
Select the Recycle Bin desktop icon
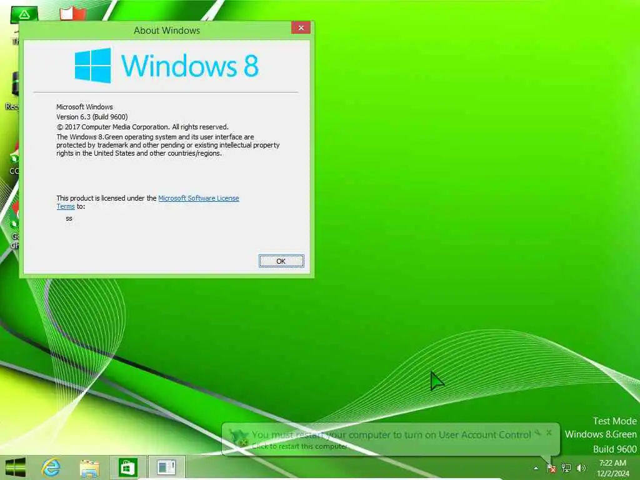[x=12, y=91]
